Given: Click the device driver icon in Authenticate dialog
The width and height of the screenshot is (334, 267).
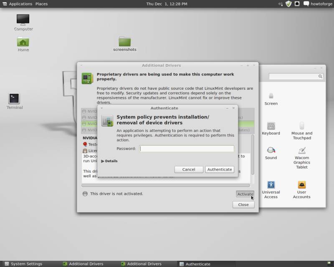Looking at the screenshot, I should pos(107,121).
